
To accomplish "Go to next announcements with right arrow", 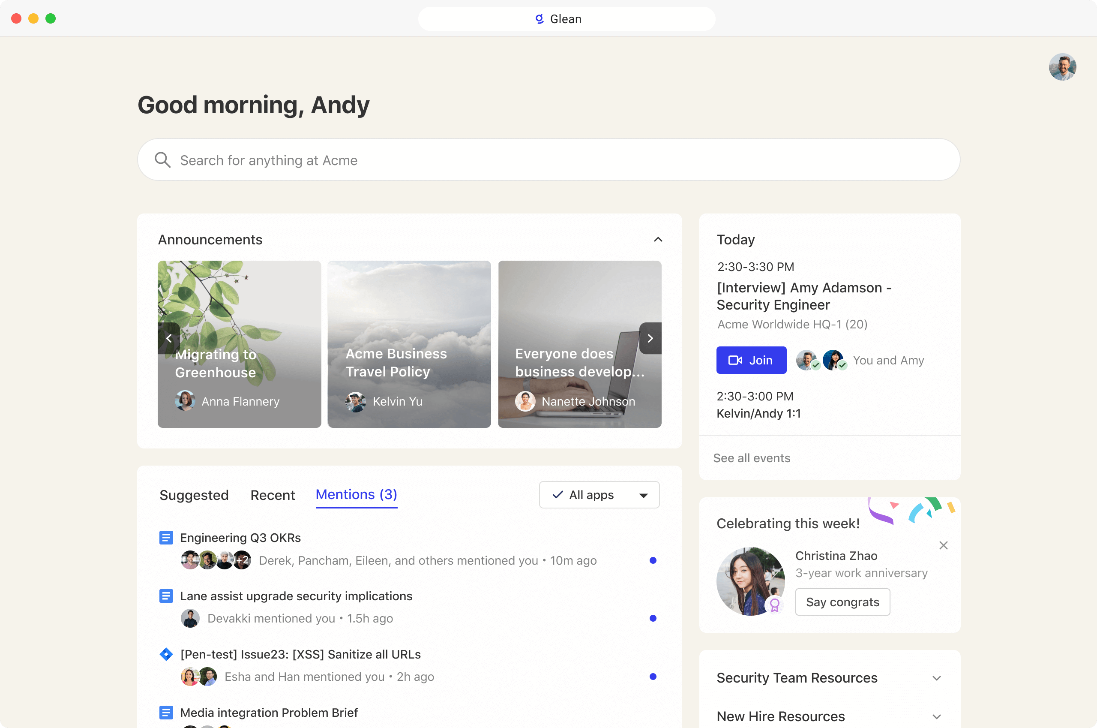I will (x=650, y=338).
